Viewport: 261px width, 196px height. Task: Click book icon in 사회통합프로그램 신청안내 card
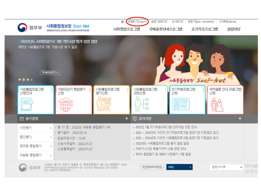pyautogui.click(x=27, y=104)
